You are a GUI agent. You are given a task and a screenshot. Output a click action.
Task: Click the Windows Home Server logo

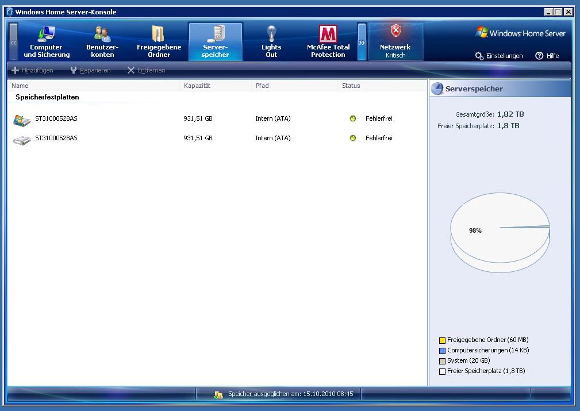[x=520, y=33]
